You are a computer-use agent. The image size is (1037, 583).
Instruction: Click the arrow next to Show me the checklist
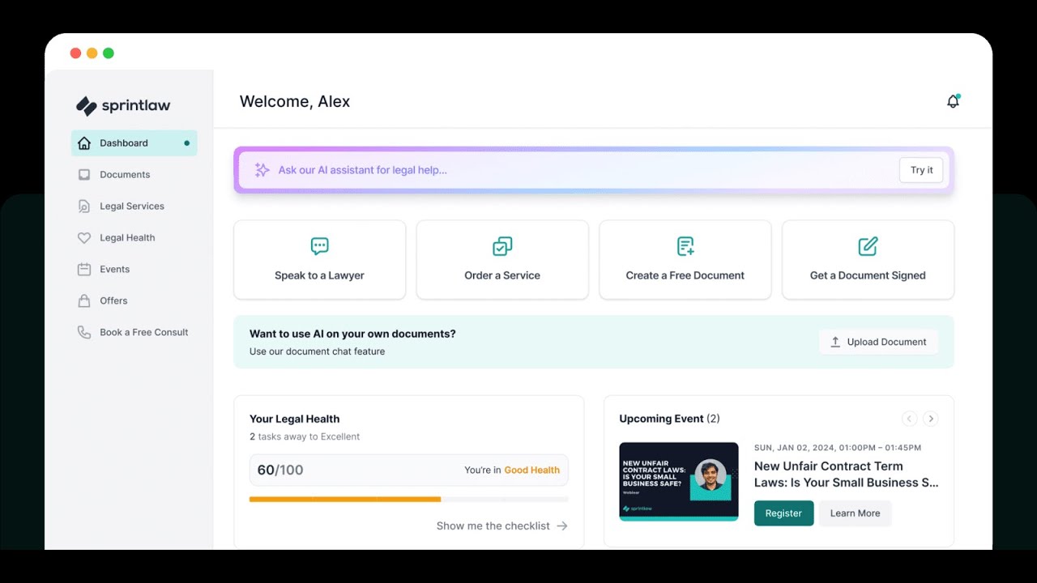tap(562, 526)
